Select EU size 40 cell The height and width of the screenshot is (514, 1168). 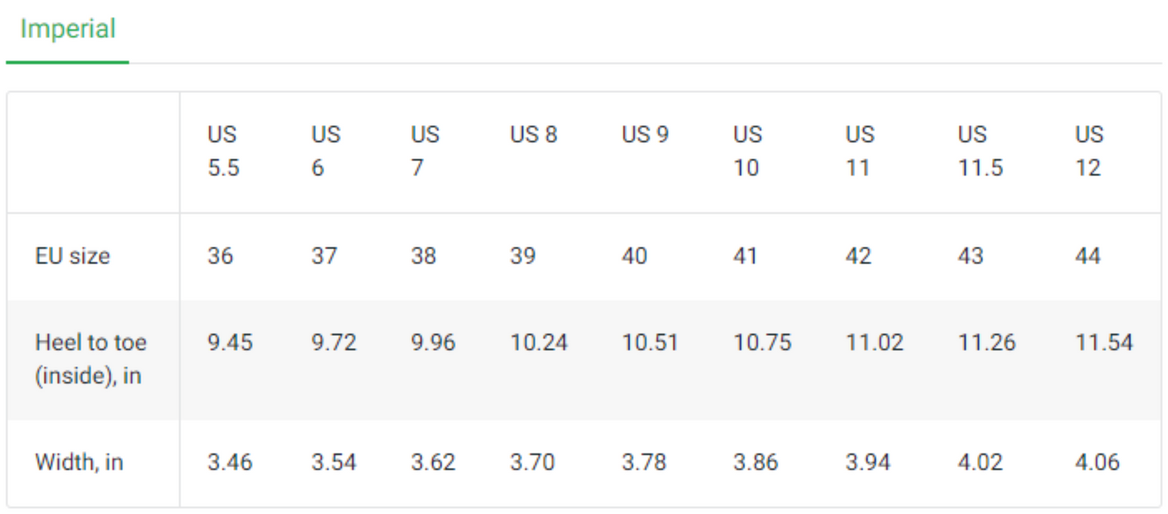(x=635, y=256)
